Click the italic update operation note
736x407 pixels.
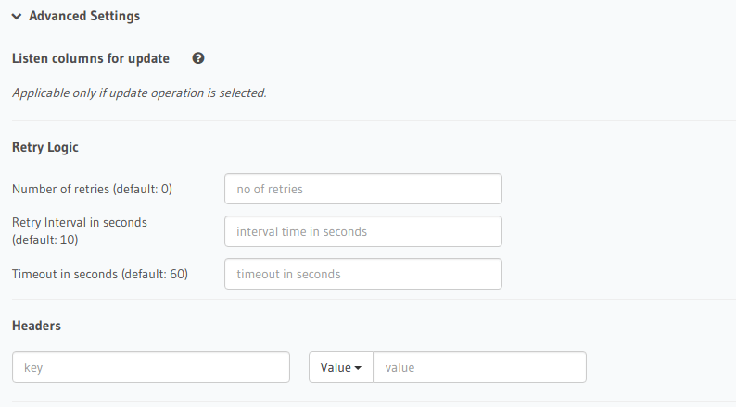tap(139, 92)
